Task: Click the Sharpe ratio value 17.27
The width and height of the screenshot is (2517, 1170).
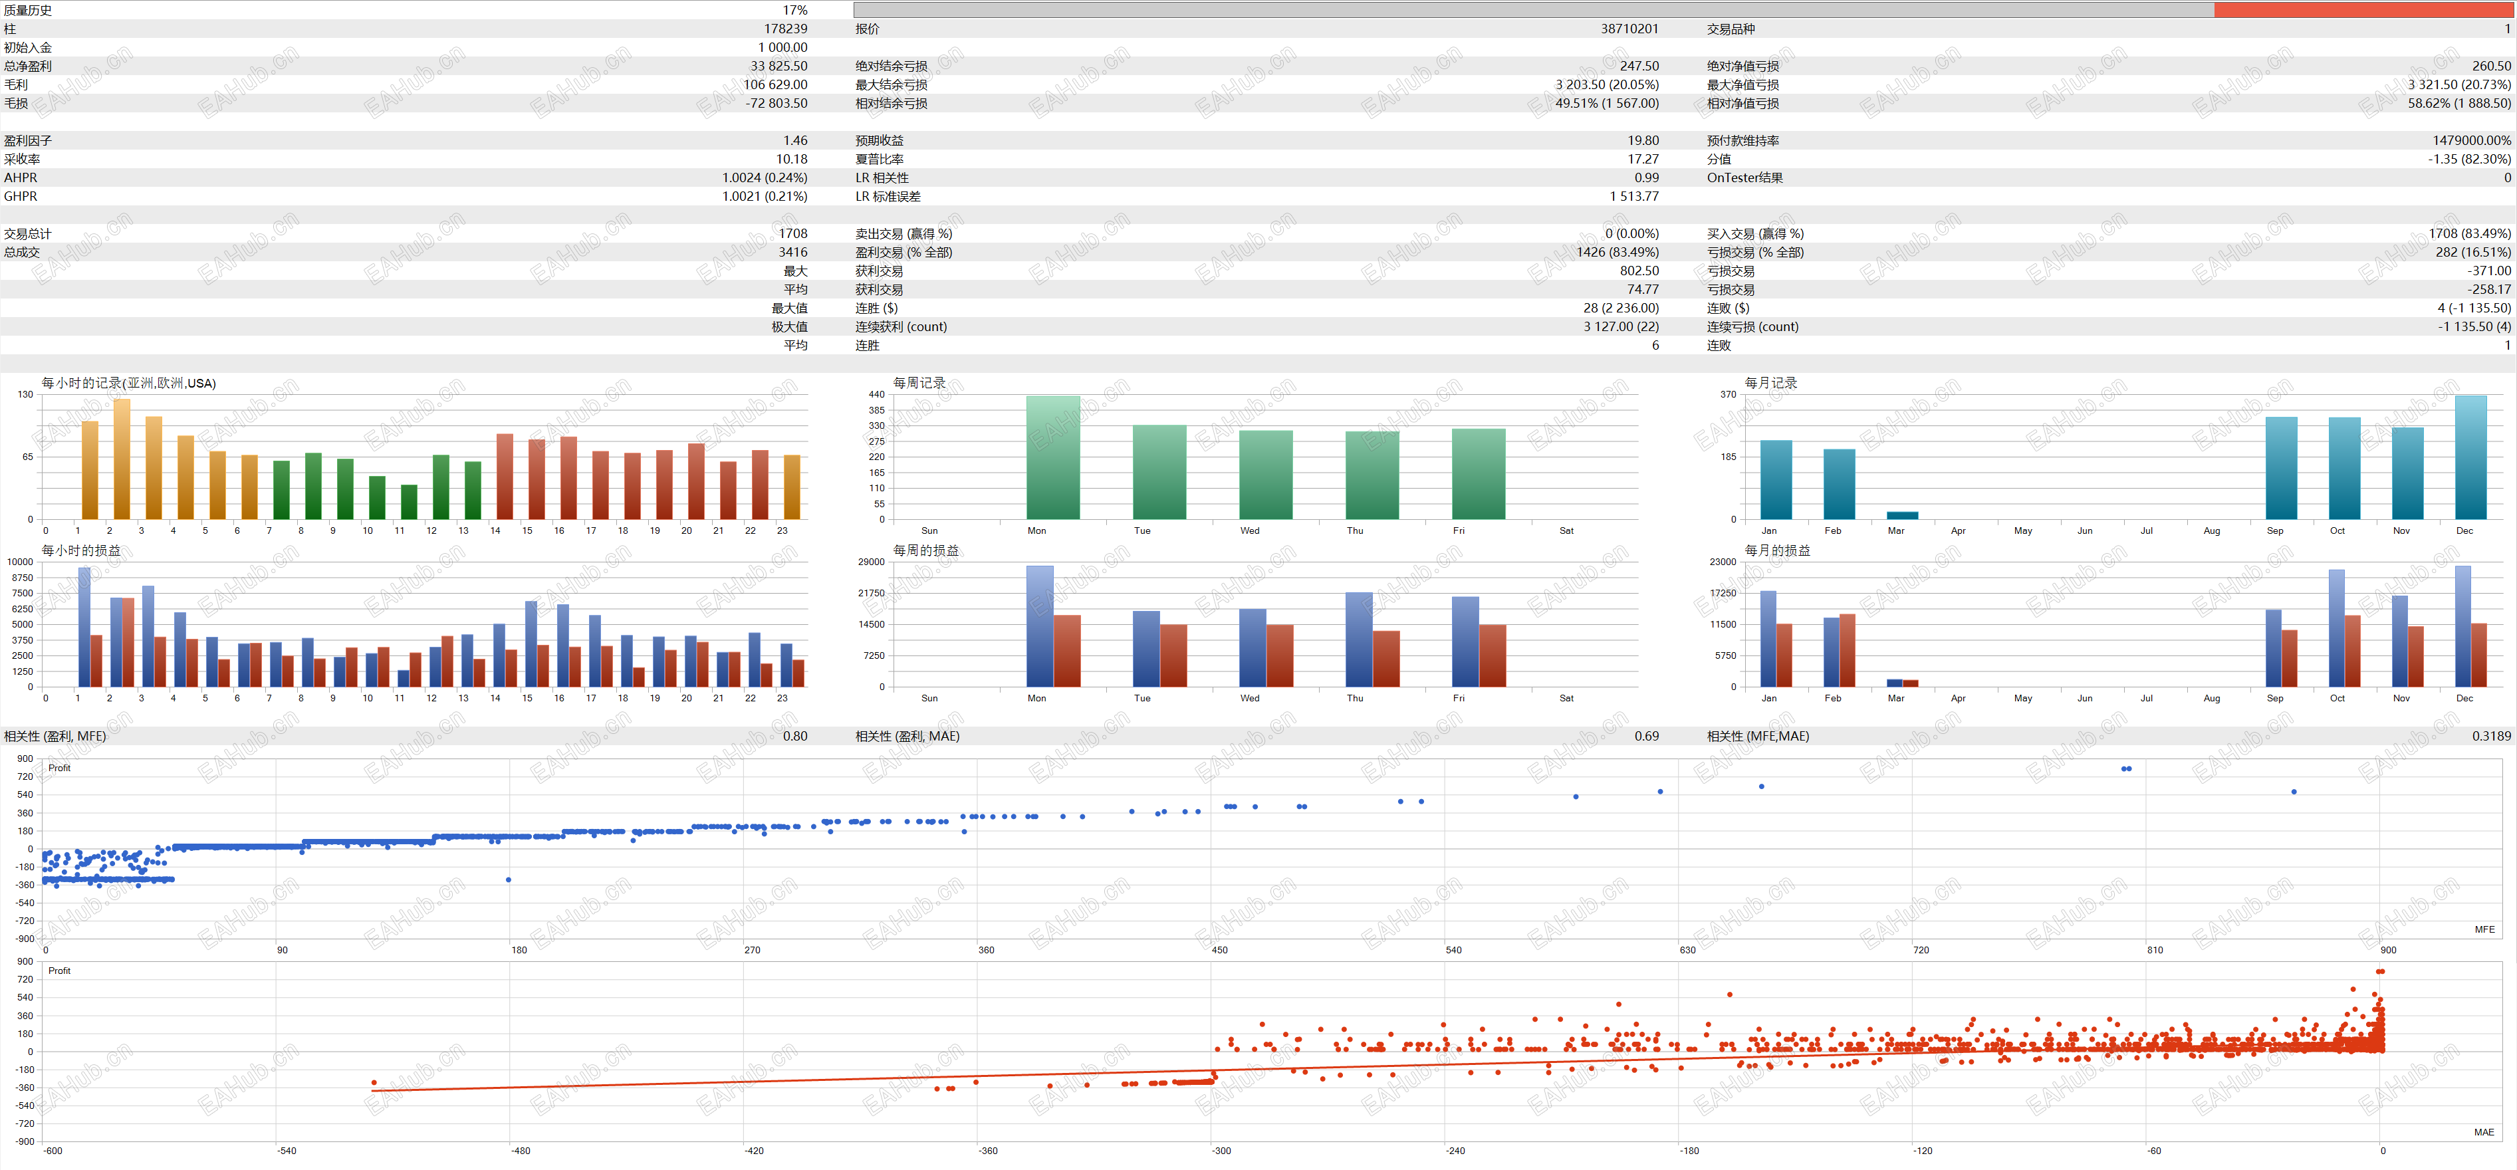Action: [x=1643, y=159]
